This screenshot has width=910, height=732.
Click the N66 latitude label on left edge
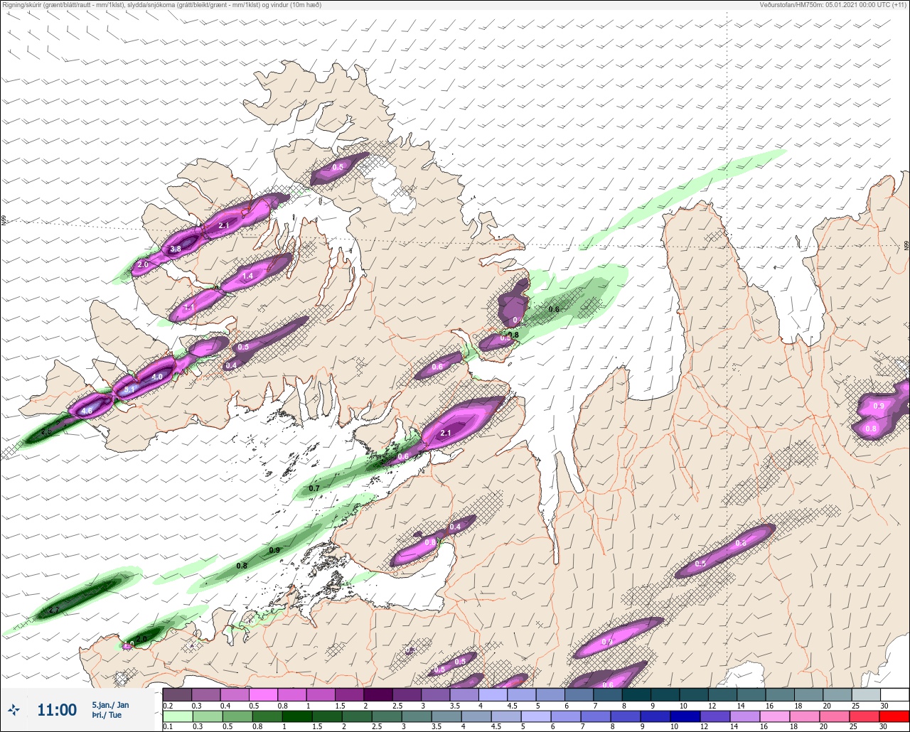coord(4,221)
